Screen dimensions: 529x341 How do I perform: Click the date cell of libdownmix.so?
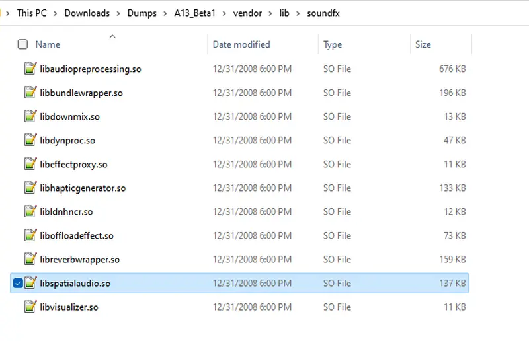coord(252,116)
